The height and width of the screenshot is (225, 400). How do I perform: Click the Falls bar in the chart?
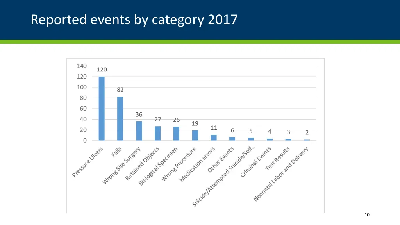[120, 117]
